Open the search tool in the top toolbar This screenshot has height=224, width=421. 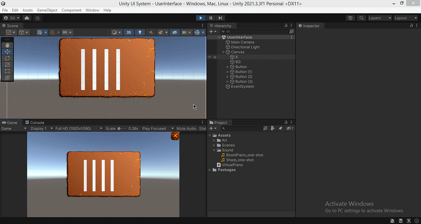[x=361, y=17]
